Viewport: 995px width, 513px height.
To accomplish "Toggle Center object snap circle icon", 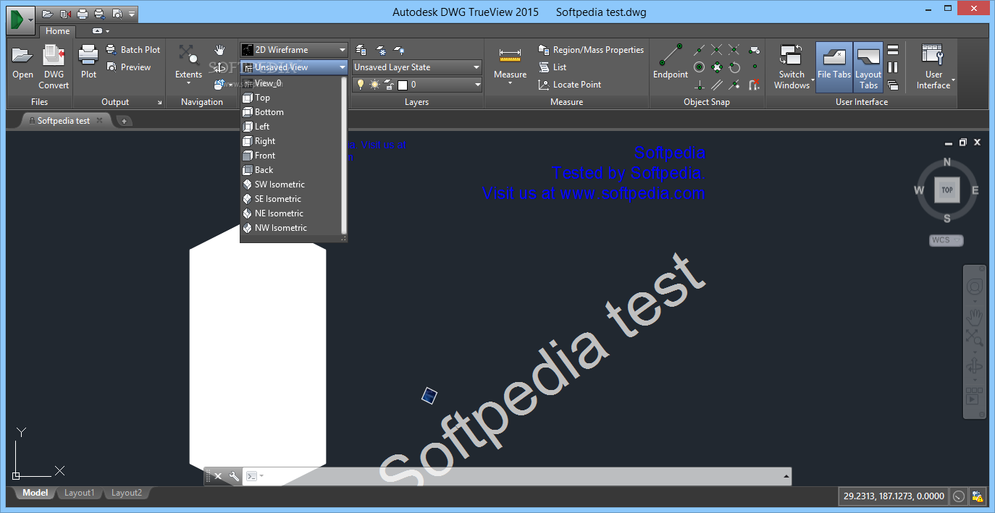I will pos(700,67).
